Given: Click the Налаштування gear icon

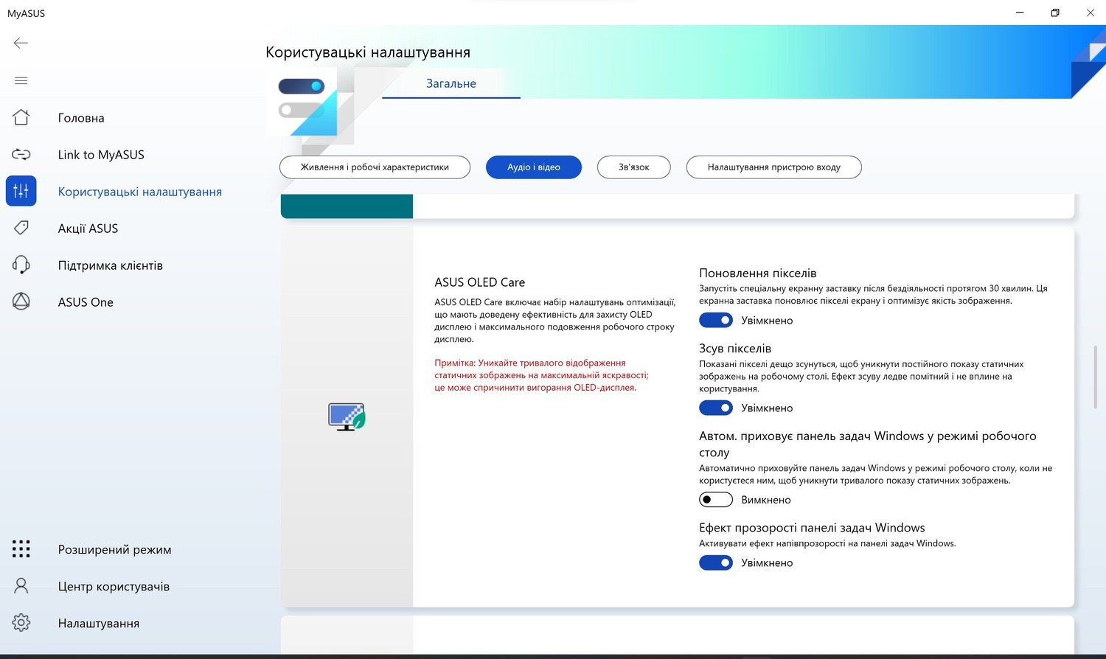Looking at the screenshot, I should click(21, 623).
